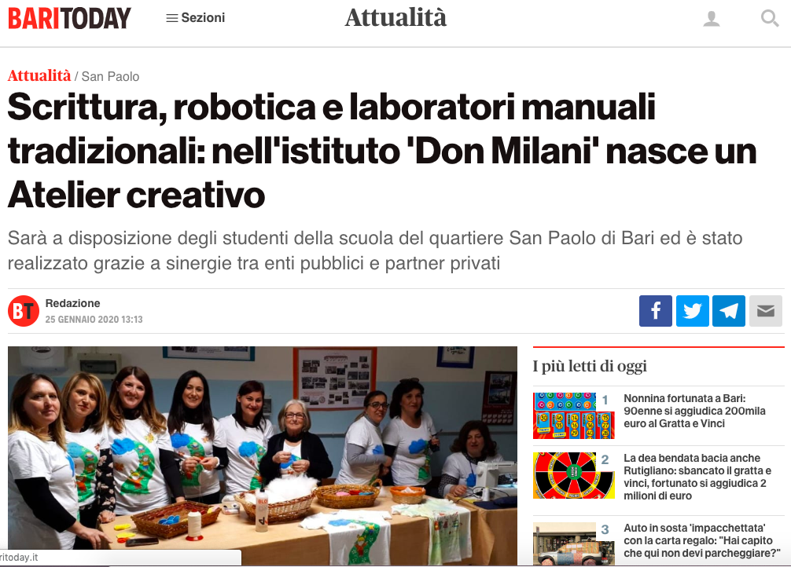Share the article on Facebook
The image size is (791, 567).
tap(655, 311)
